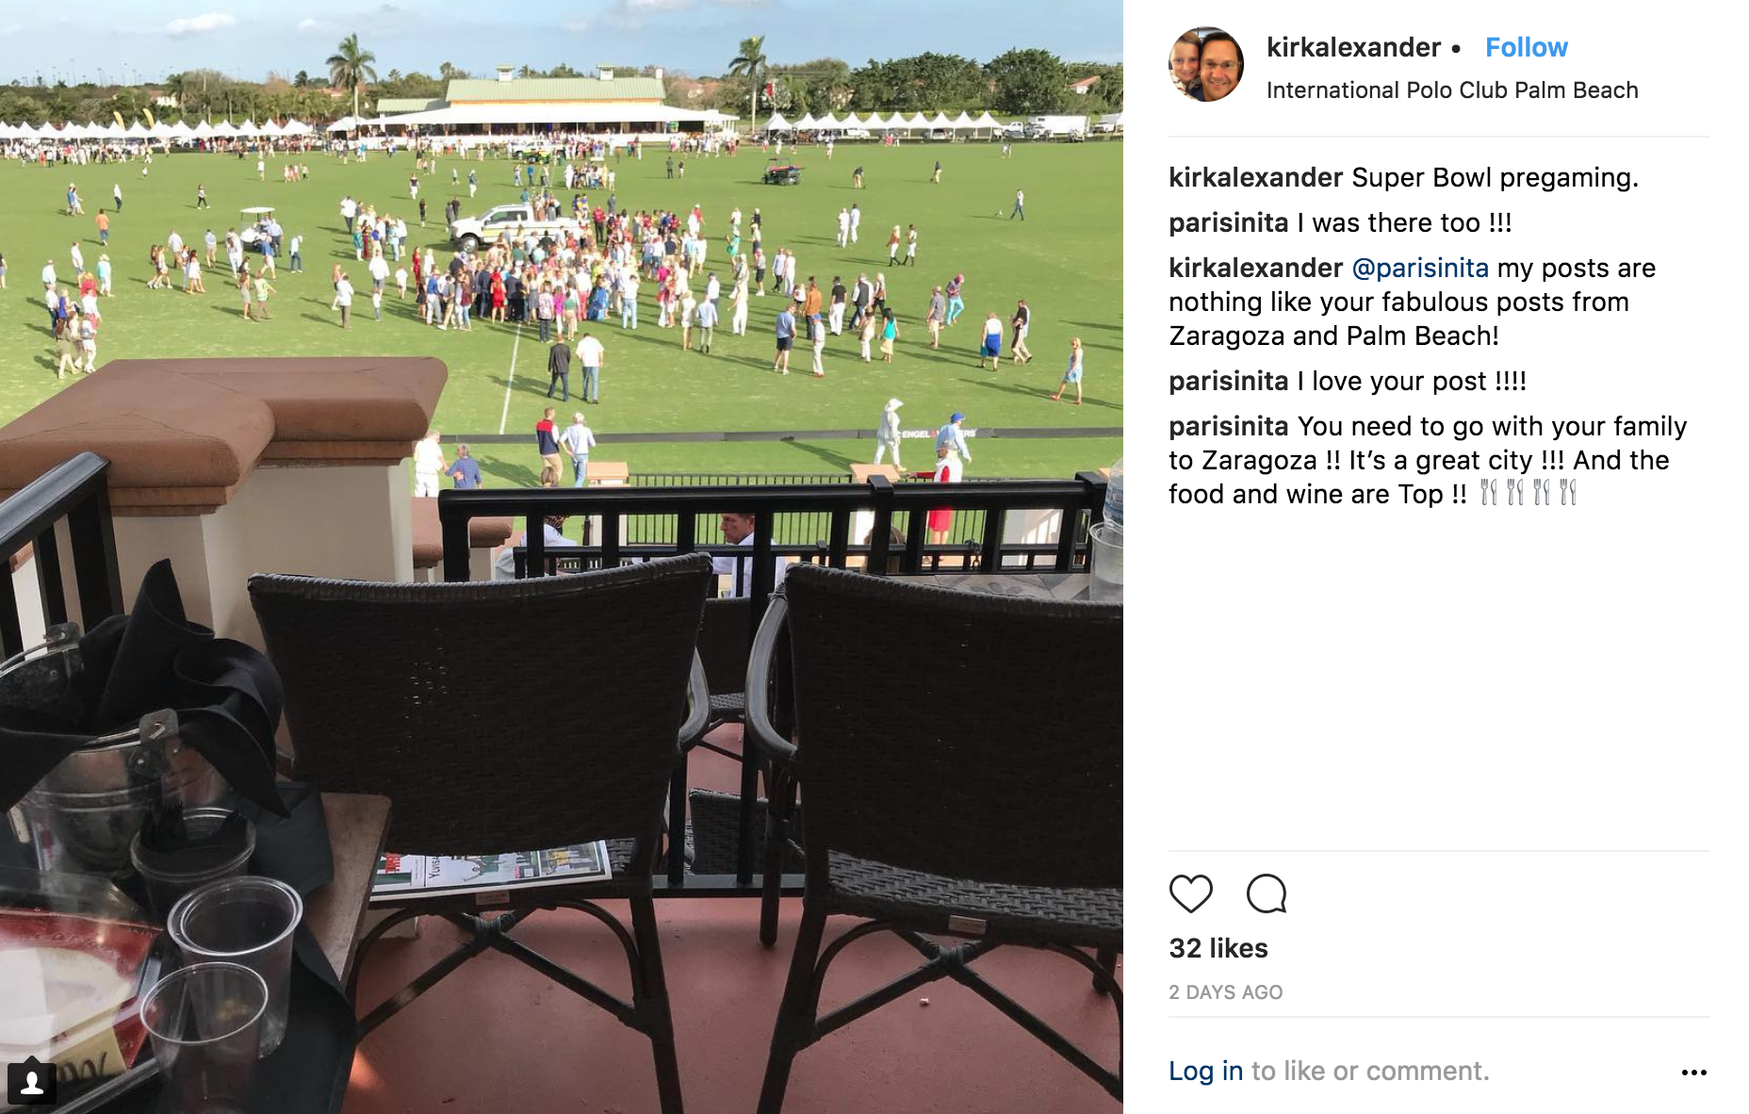Open the comment bubble icon
Screen dimensions: 1749x1114
pyautogui.click(x=1266, y=893)
